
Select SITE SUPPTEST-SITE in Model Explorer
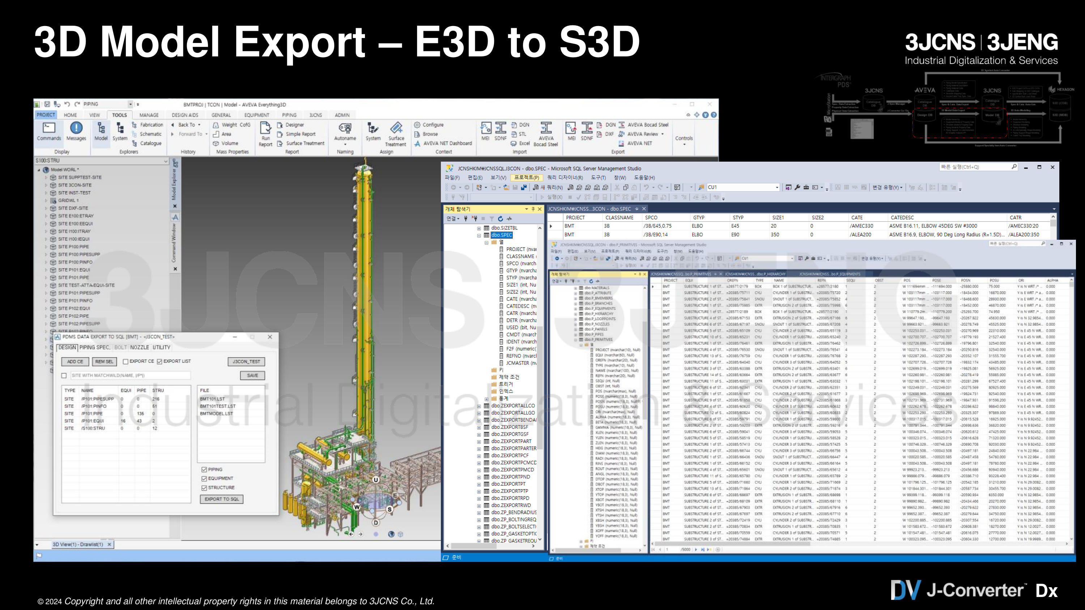tap(80, 178)
